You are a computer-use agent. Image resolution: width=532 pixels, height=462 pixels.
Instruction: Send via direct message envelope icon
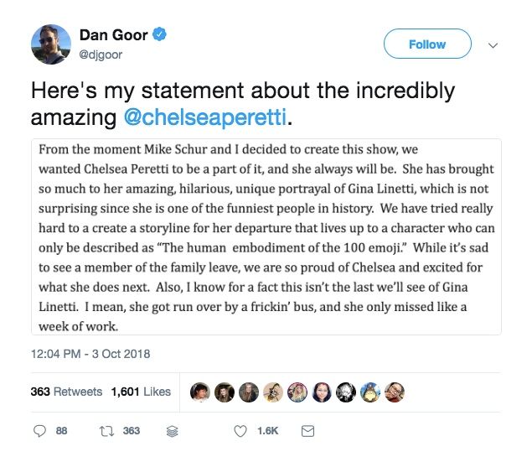(307, 431)
